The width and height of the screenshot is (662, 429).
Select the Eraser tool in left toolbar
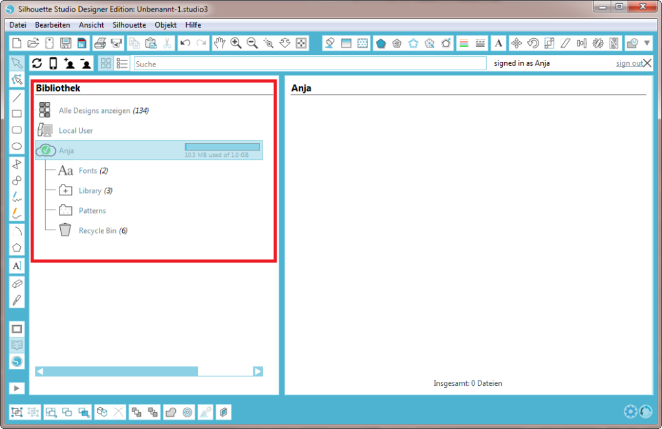[x=17, y=283]
